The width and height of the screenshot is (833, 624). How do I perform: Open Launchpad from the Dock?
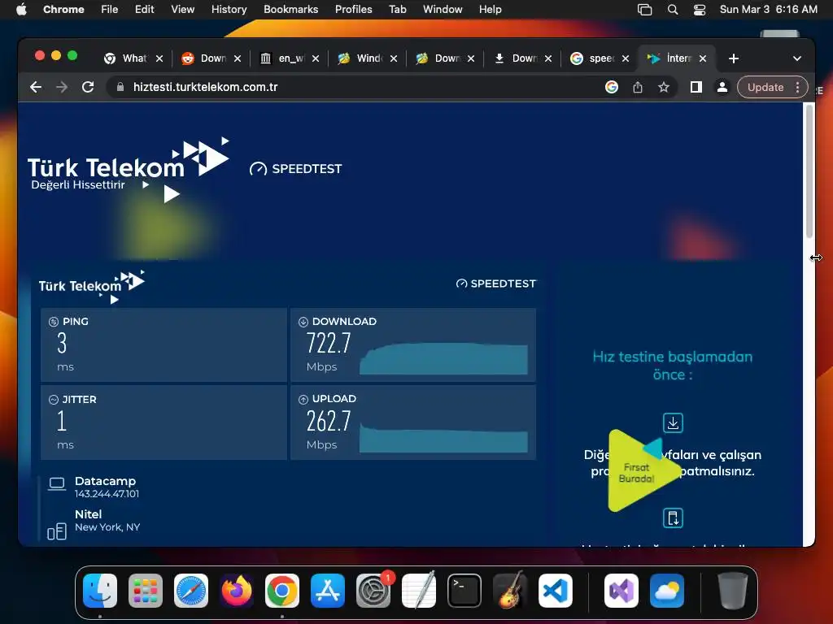146,591
